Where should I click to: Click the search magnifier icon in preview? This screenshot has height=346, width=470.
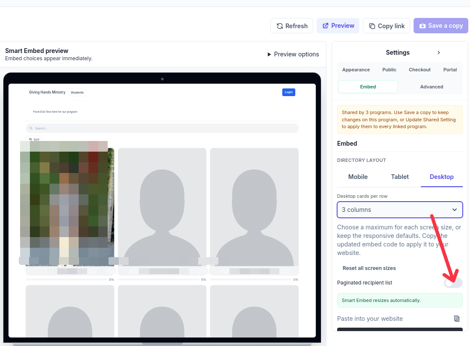[x=31, y=128]
